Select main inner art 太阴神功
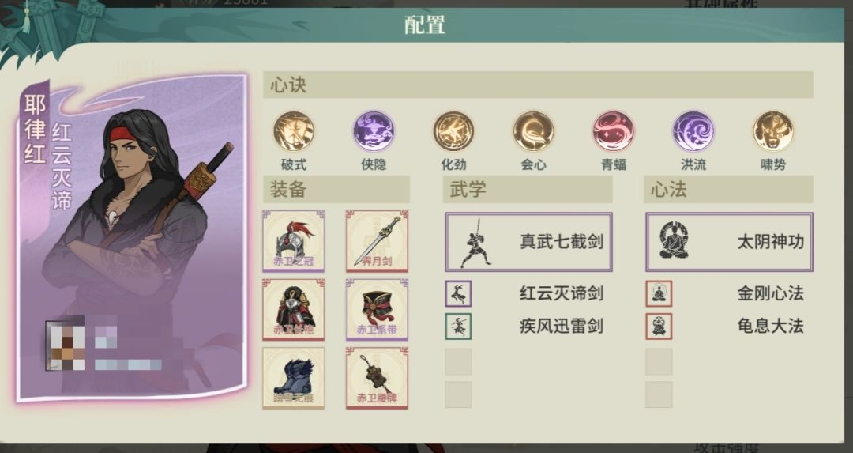 point(730,242)
